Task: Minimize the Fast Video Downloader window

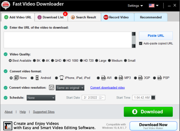Action: [x=169, y=6]
